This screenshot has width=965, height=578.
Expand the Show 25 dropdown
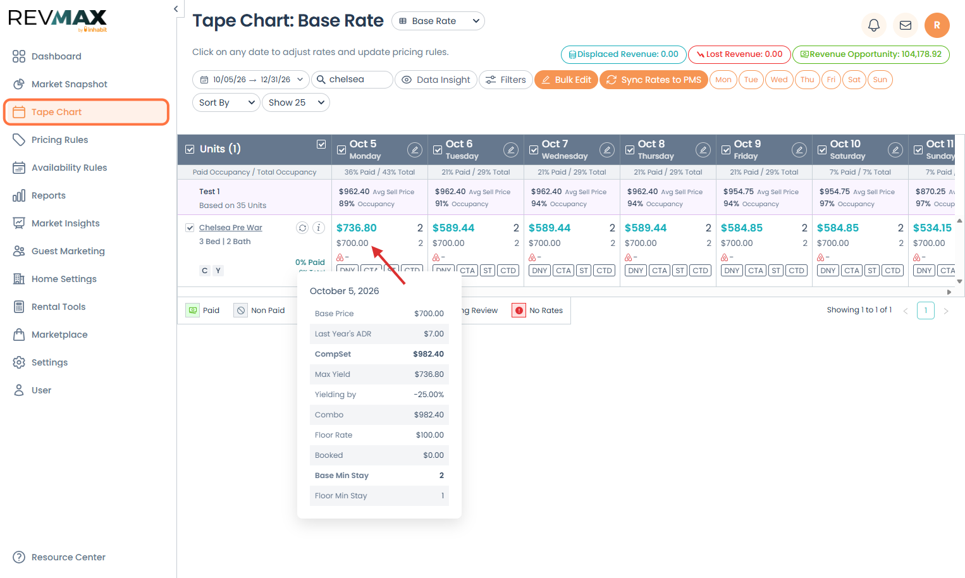click(296, 102)
